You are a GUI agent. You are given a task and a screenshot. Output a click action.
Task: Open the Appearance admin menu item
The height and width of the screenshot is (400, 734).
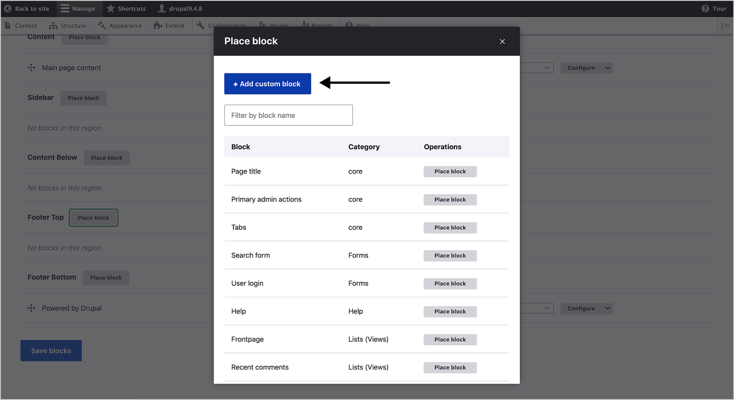pos(120,26)
